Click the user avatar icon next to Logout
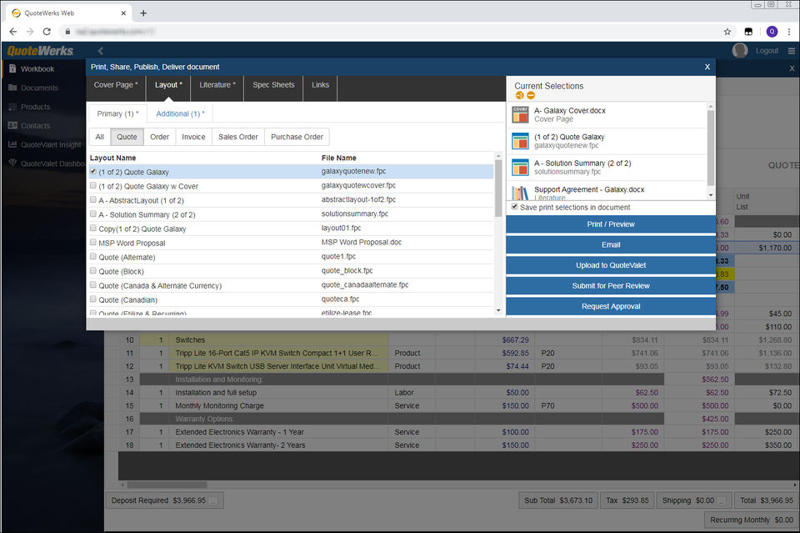The height and width of the screenshot is (533, 800). click(740, 50)
